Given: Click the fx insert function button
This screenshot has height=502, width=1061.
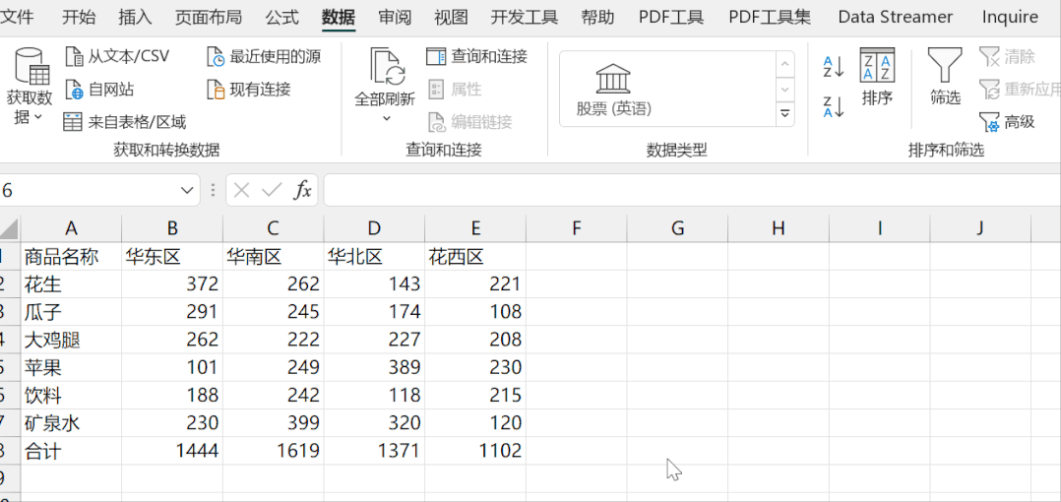Looking at the screenshot, I should coord(302,191).
